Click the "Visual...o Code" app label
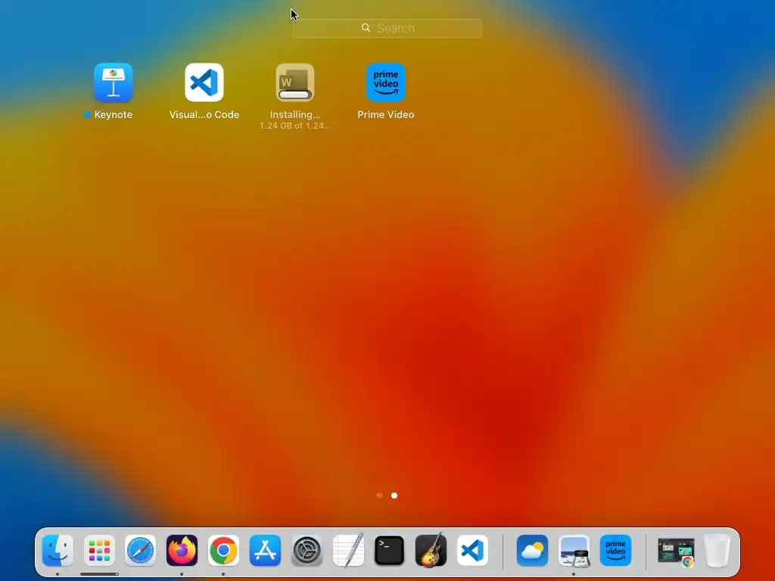Screen dimensions: 775x581 click(204, 115)
